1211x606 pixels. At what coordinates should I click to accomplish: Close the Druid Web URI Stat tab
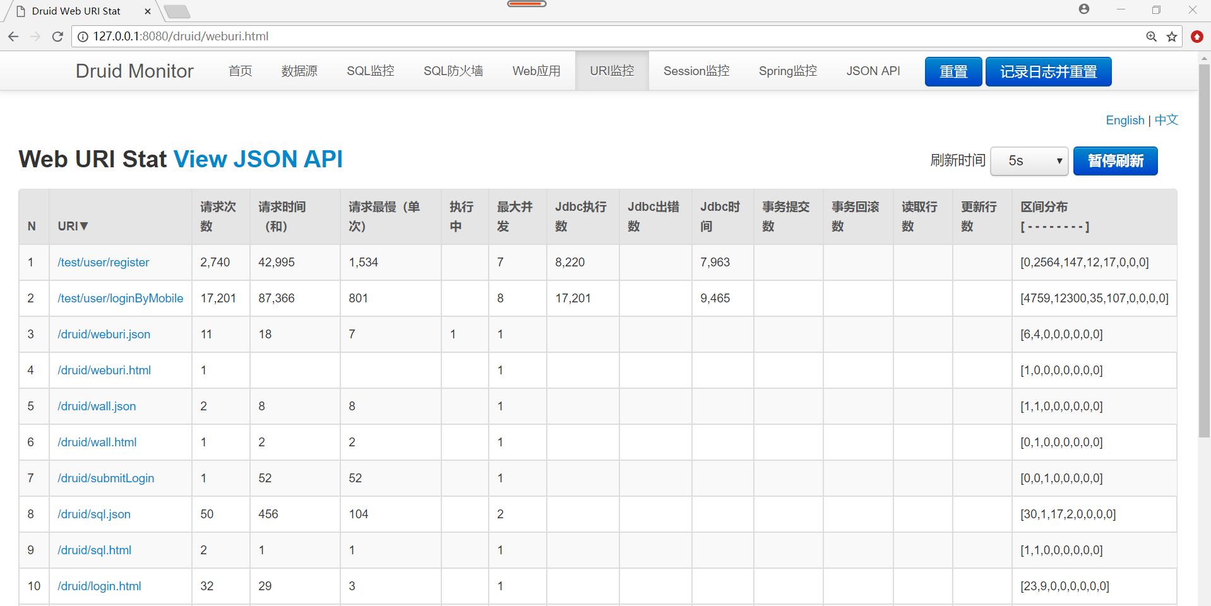click(x=148, y=11)
